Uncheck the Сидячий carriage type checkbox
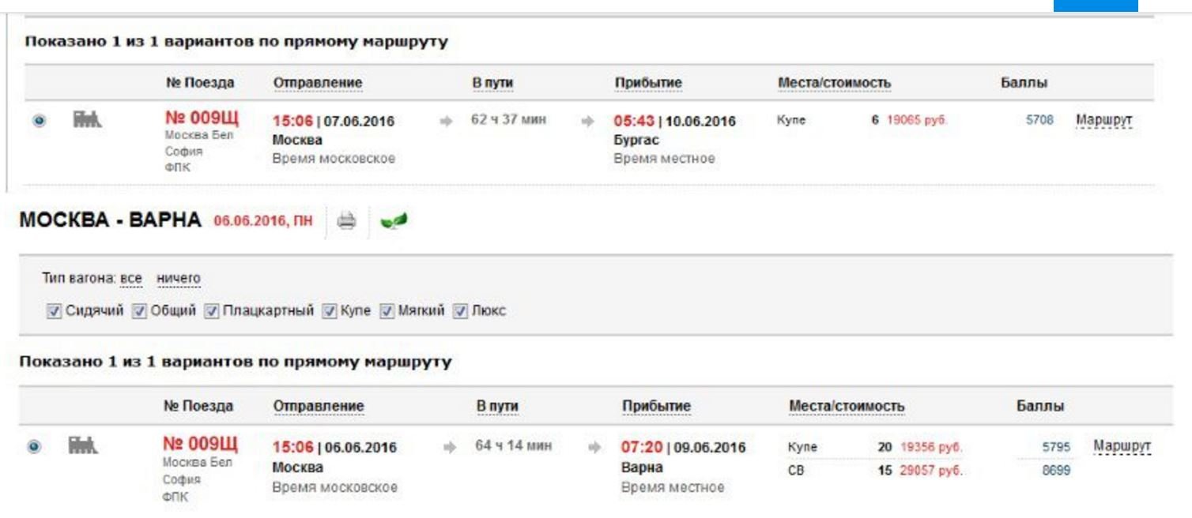This screenshot has height=518, width=1192. 53,310
